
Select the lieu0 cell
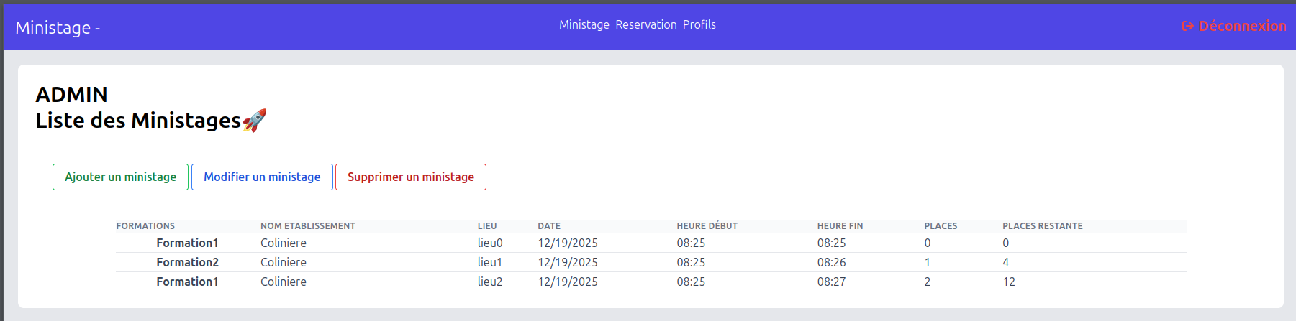click(x=490, y=243)
